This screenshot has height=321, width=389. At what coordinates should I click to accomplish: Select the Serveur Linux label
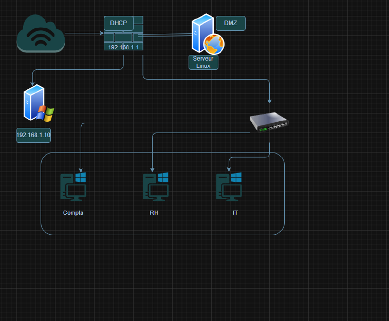pos(203,62)
